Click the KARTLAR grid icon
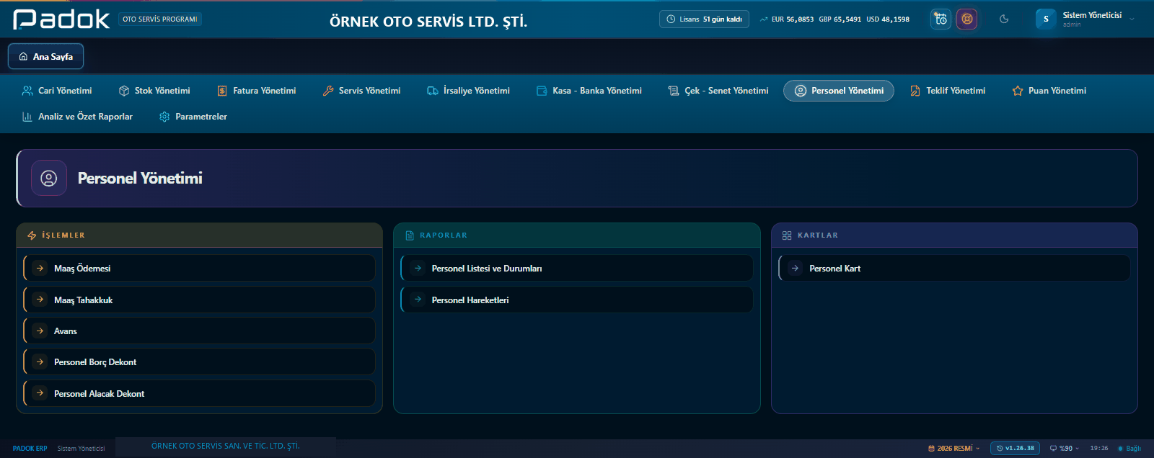The image size is (1154, 458). (787, 235)
